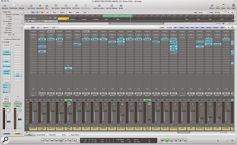Screen dimensions: 237x145
Task: Click the Pause transport button
Action: (70, 140)
